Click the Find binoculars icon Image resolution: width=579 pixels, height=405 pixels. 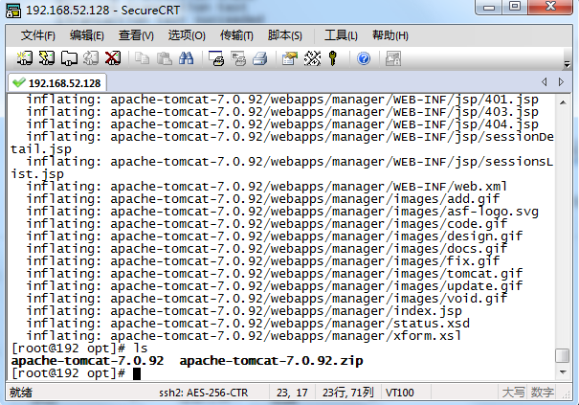click(x=186, y=58)
